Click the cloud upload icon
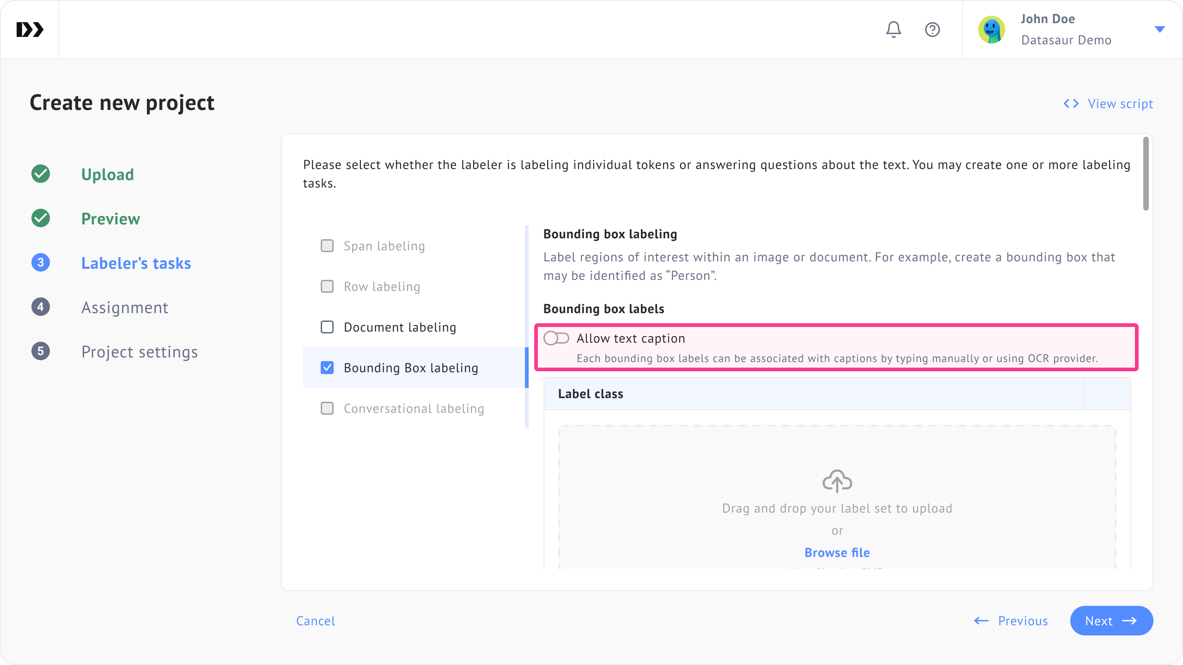 coord(837,481)
